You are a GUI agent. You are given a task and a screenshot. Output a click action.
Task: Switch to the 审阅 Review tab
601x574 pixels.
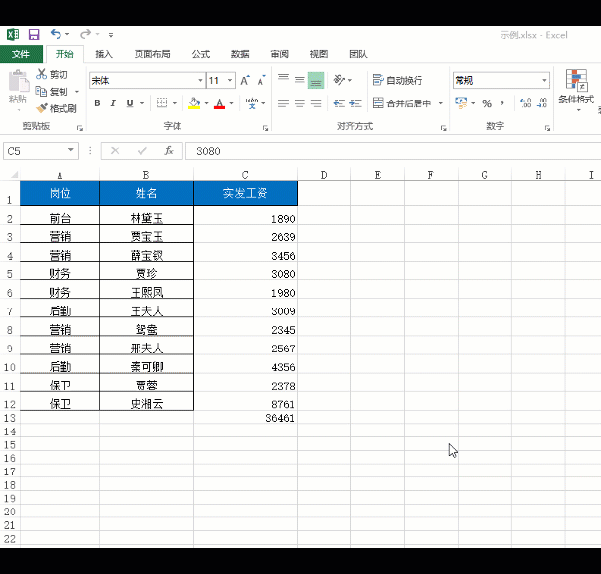click(279, 54)
